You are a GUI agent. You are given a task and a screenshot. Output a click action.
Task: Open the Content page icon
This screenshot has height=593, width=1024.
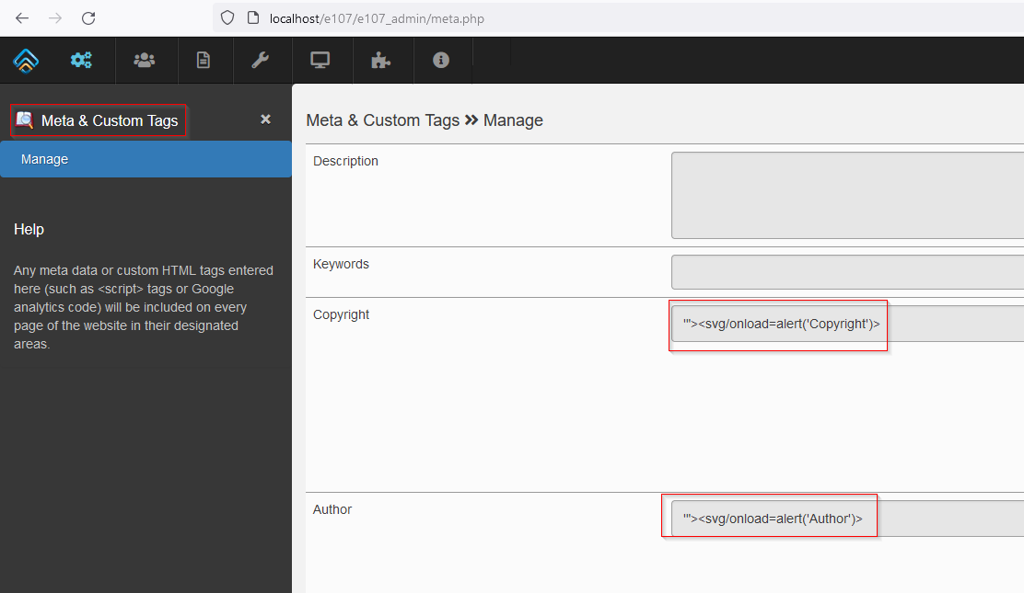pos(204,60)
